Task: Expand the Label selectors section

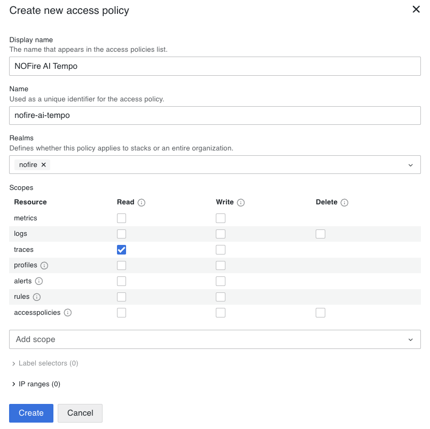Action: pyautogui.click(x=45, y=363)
